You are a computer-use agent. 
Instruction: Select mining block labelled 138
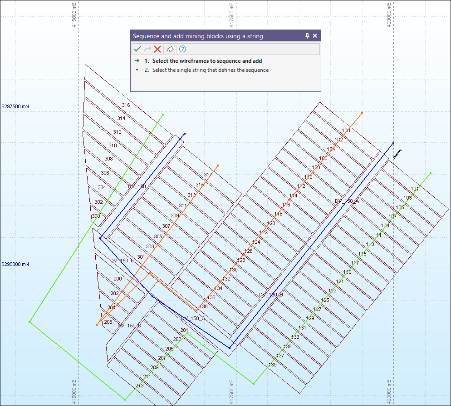click(203, 306)
